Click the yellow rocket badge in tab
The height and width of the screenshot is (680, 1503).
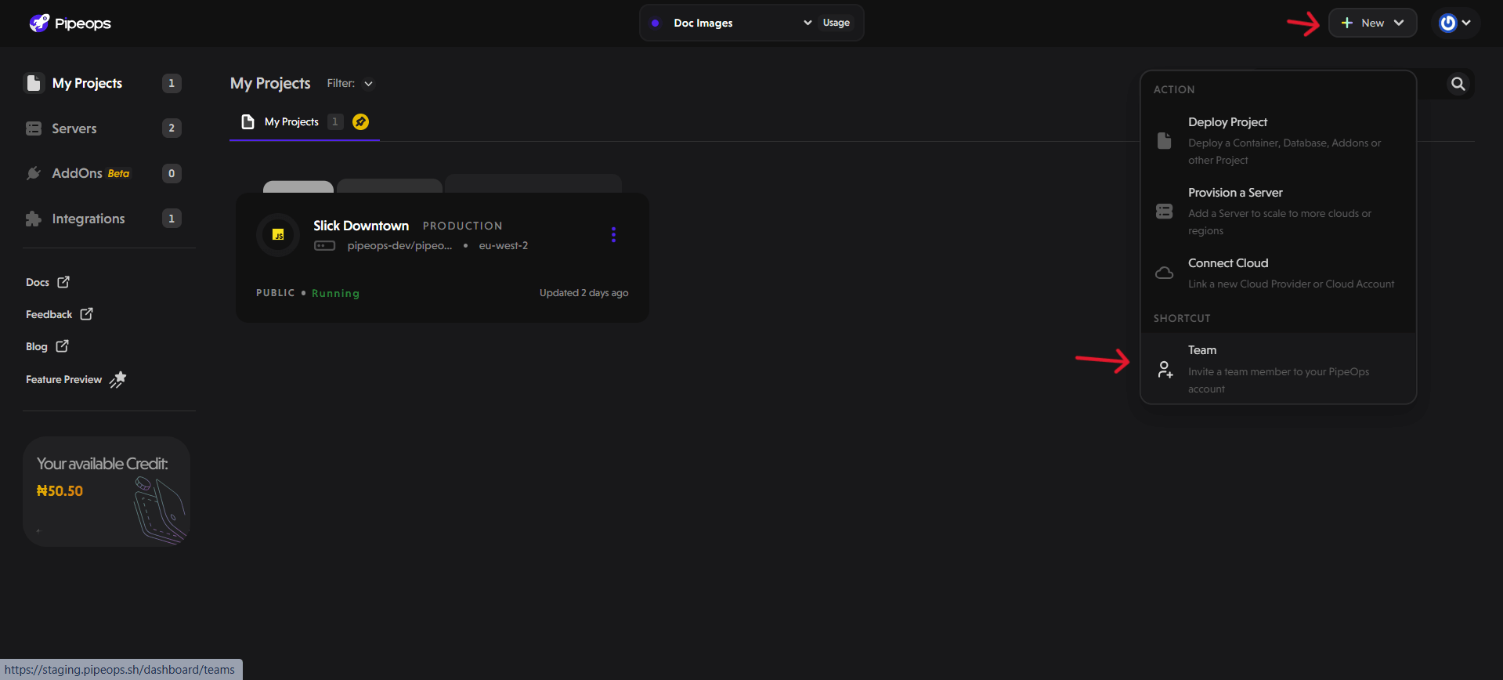pyautogui.click(x=360, y=121)
